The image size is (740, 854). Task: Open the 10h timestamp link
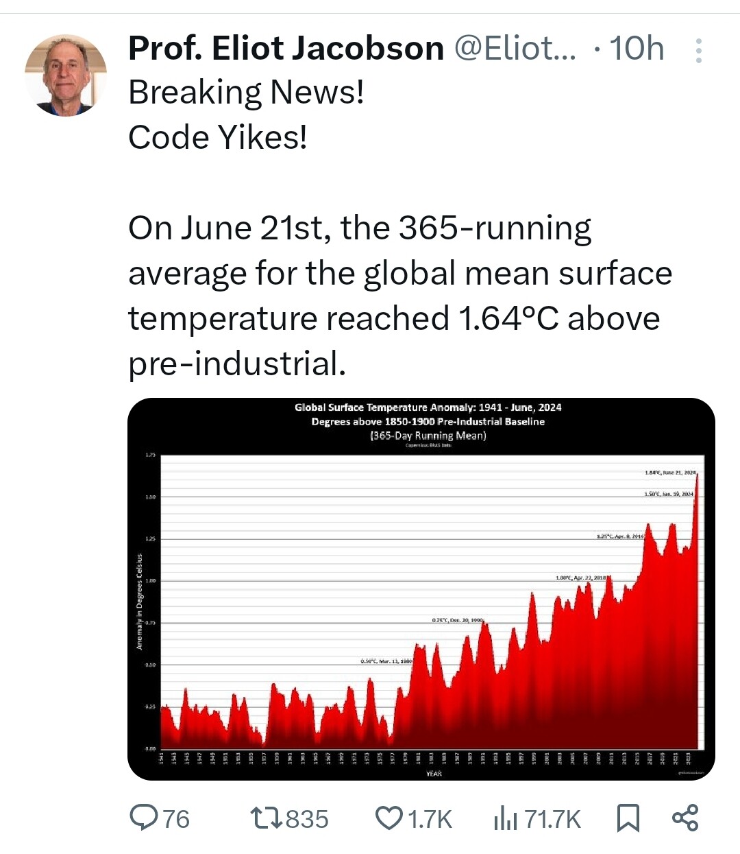637,48
